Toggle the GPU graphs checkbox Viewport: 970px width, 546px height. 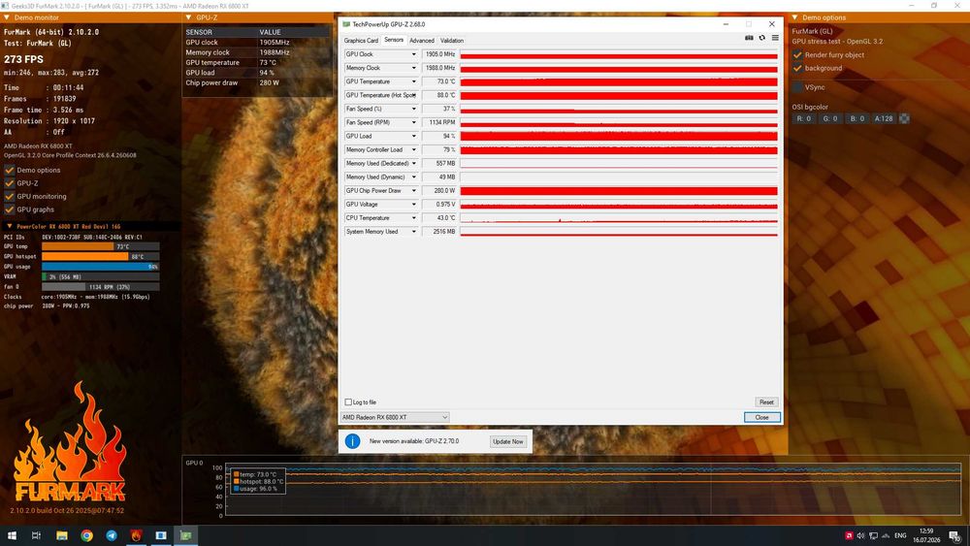10,209
